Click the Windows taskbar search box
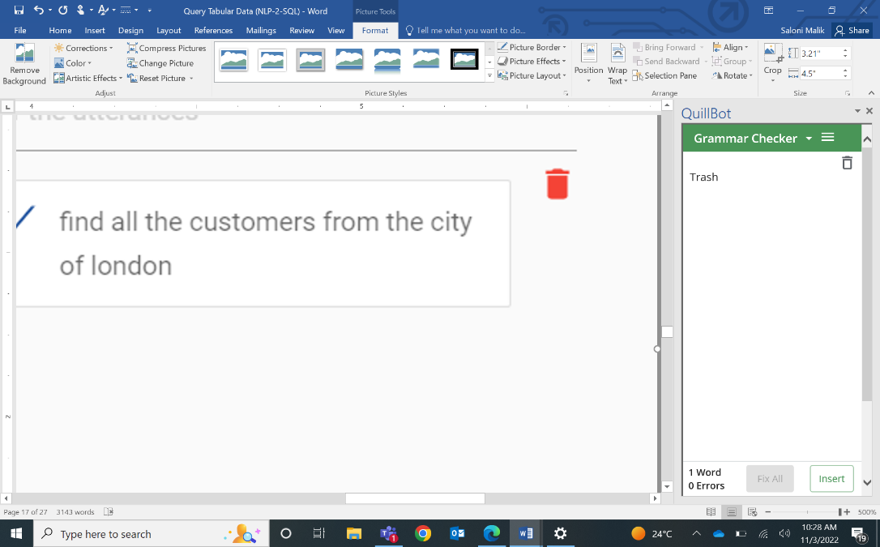Image resolution: width=880 pixels, height=547 pixels. click(105, 534)
